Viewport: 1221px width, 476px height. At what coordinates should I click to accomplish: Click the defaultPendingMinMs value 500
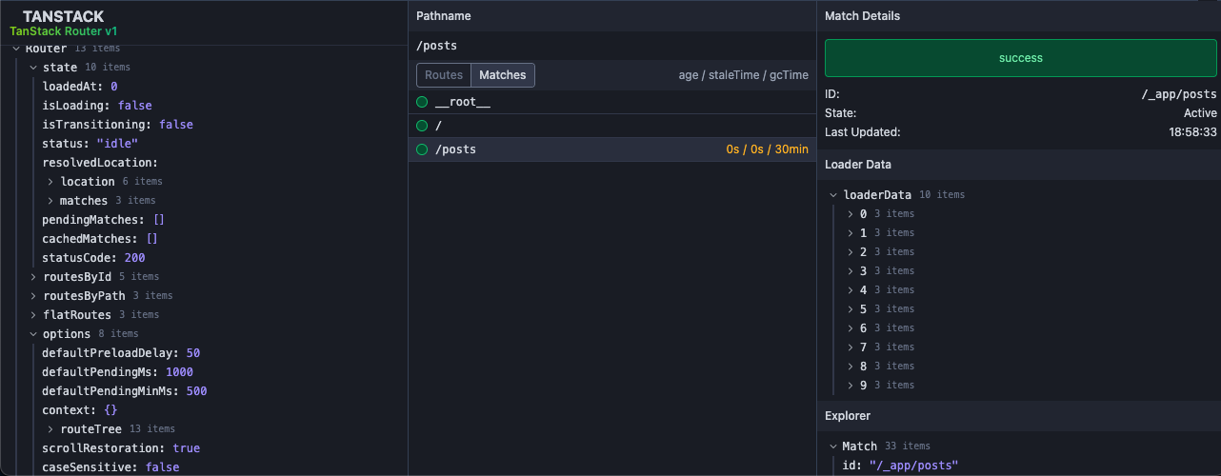click(196, 391)
